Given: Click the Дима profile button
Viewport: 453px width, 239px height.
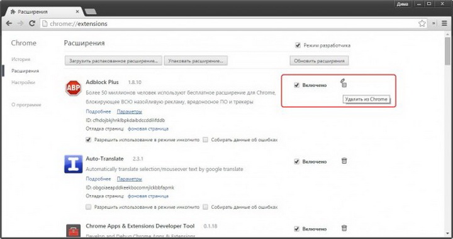Looking at the screenshot, I should (402, 4).
